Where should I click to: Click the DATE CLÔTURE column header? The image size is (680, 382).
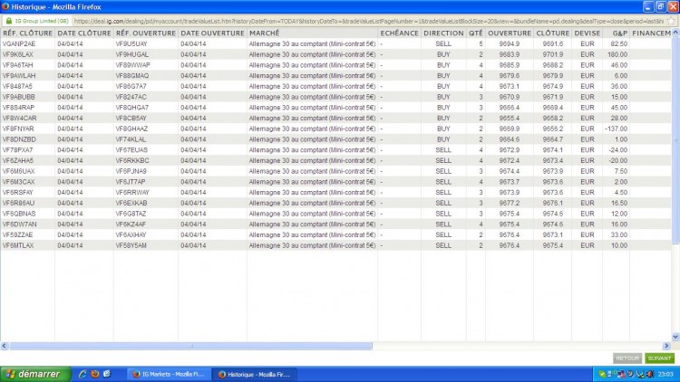[84, 33]
